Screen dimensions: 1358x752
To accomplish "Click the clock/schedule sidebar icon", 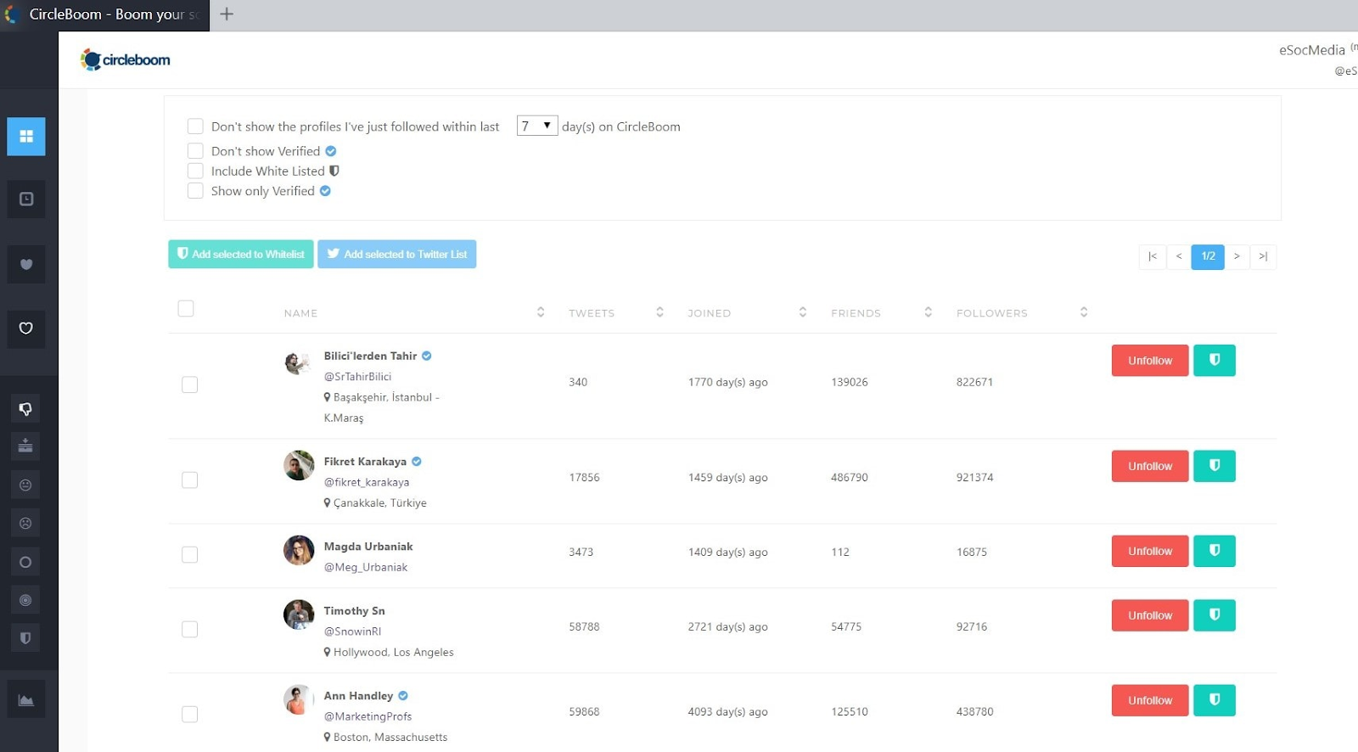I will coord(26,199).
